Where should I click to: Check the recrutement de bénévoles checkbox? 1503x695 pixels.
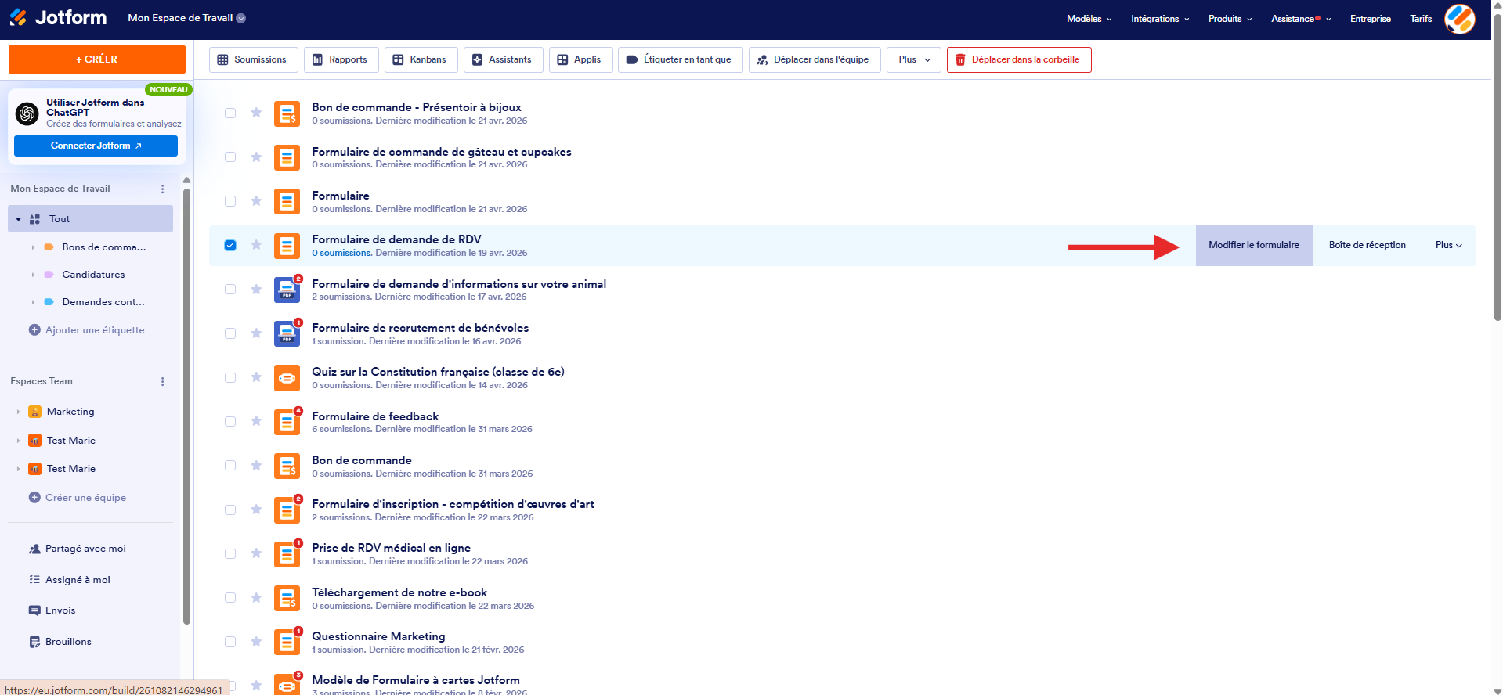[x=230, y=333]
